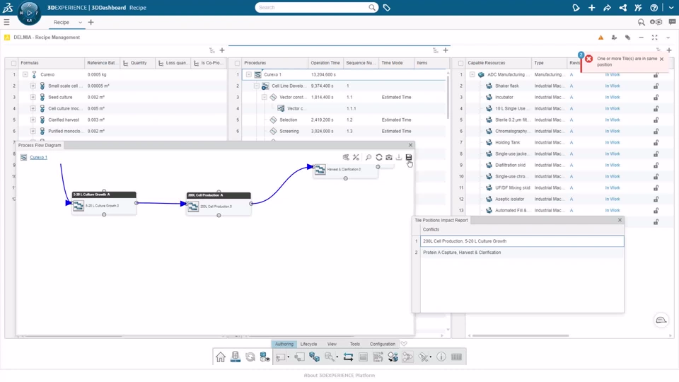Open the Curexo 1 link in diagram
The image size is (679, 382).
tap(38, 157)
